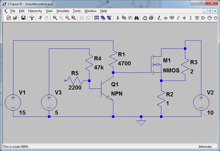Screen dimensions: 220x151
Task: Open the Help menu
Action: (104, 11)
